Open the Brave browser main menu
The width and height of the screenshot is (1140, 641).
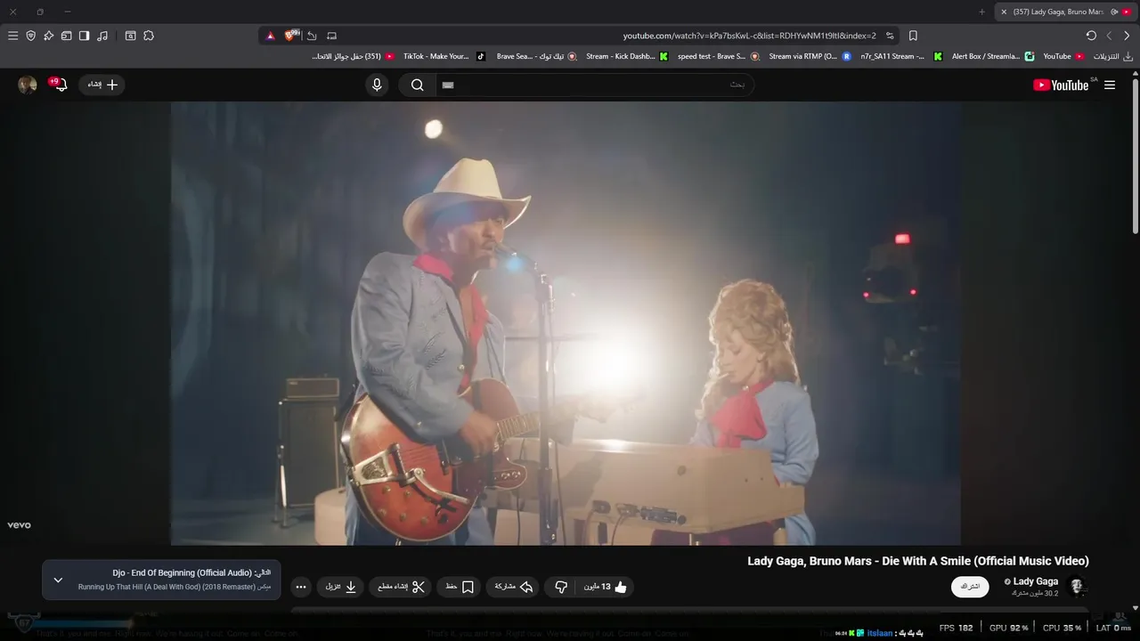pos(12,36)
